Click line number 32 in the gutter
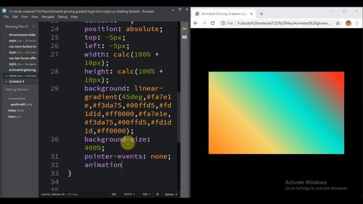Screen dimensions: 363x204 coord(54,165)
